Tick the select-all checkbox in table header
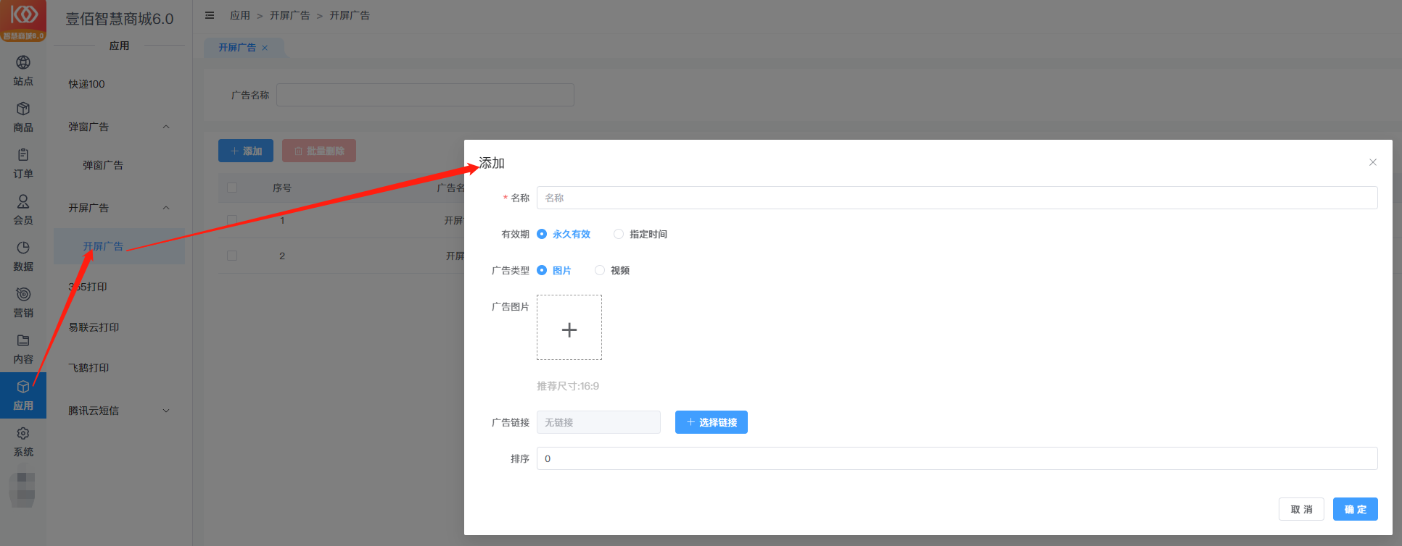Viewport: 1402px width, 546px height. (x=232, y=188)
